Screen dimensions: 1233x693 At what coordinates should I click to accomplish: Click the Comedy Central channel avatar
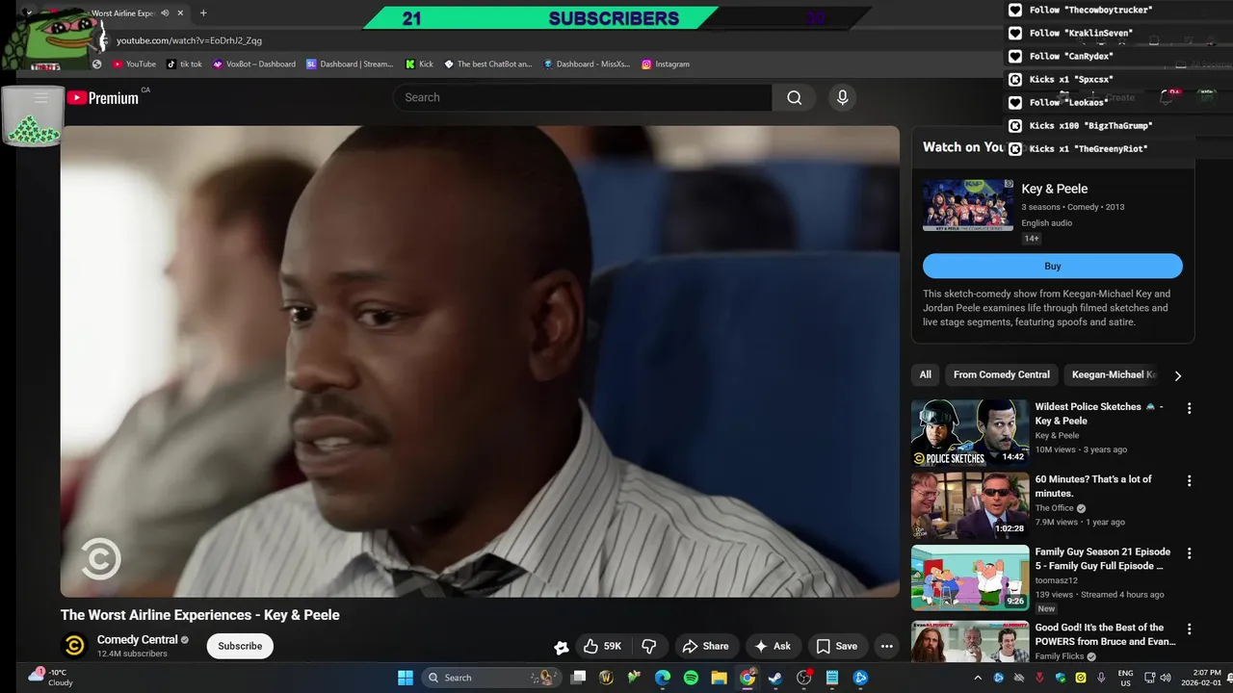[x=74, y=646]
